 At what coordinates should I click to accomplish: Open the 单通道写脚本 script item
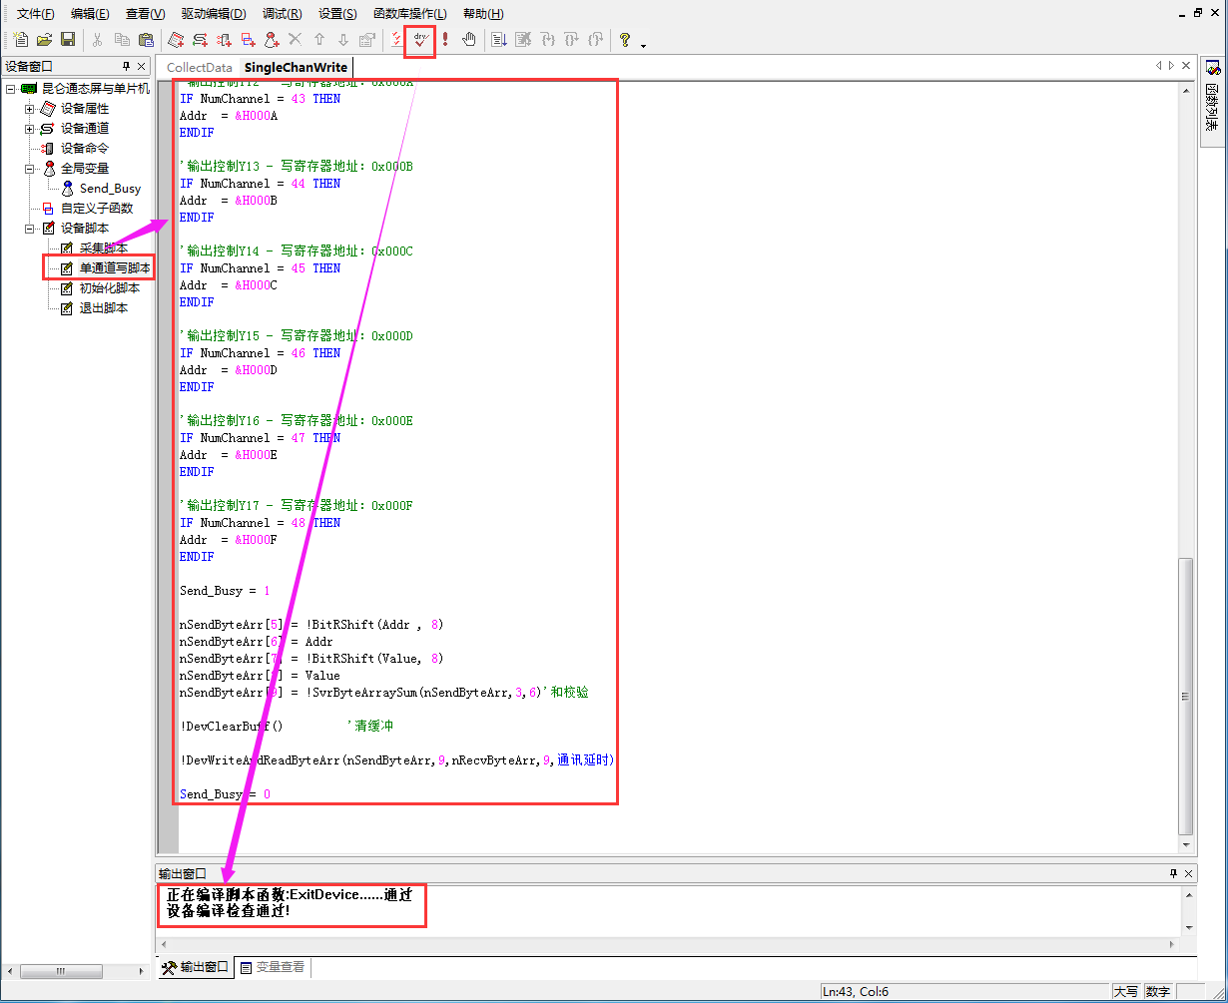point(115,268)
